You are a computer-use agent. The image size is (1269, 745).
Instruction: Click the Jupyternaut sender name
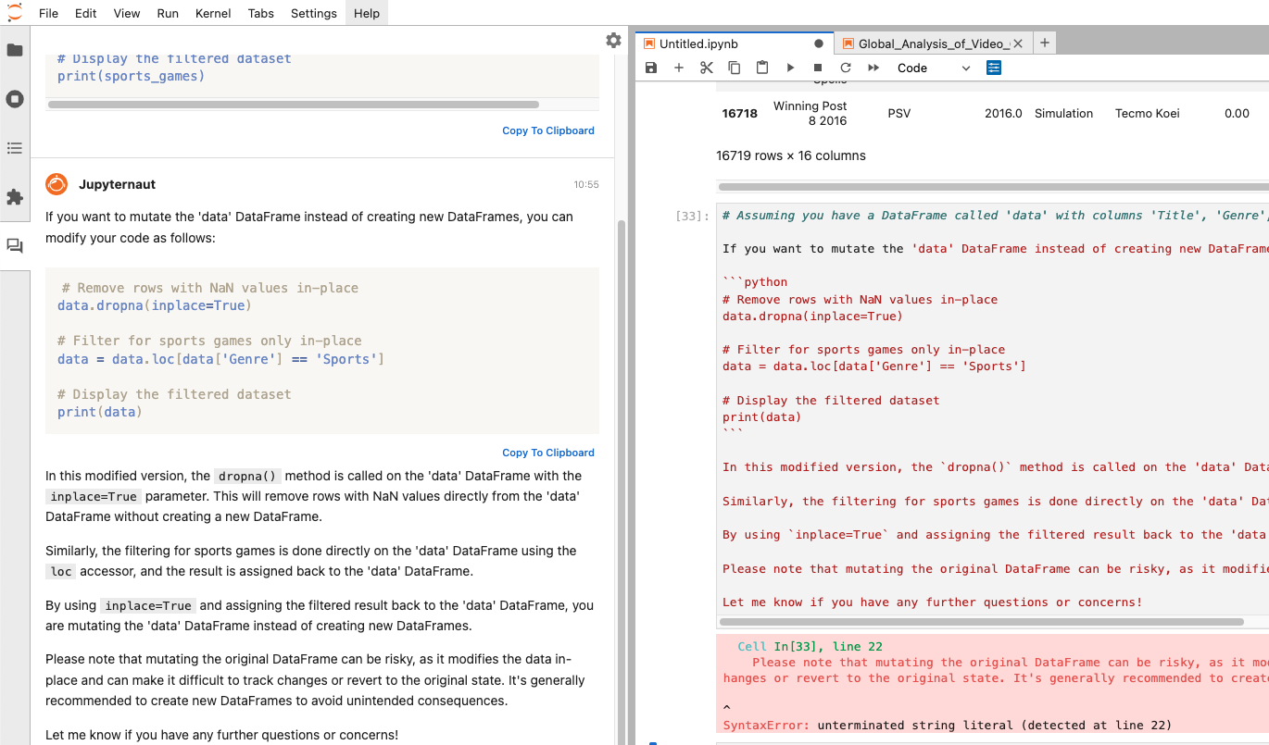pyautogui.click(x=117, y=184)
